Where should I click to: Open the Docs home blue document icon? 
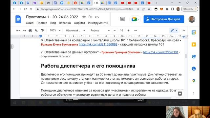[18, 19]
